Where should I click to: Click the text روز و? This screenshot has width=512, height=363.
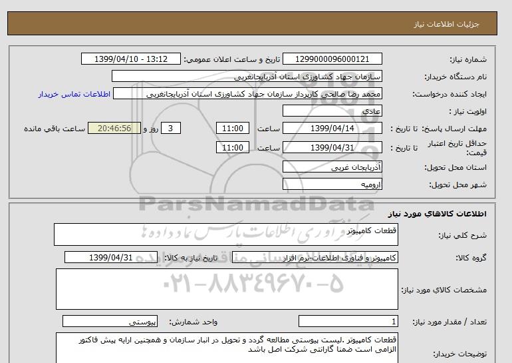point(151,129)
